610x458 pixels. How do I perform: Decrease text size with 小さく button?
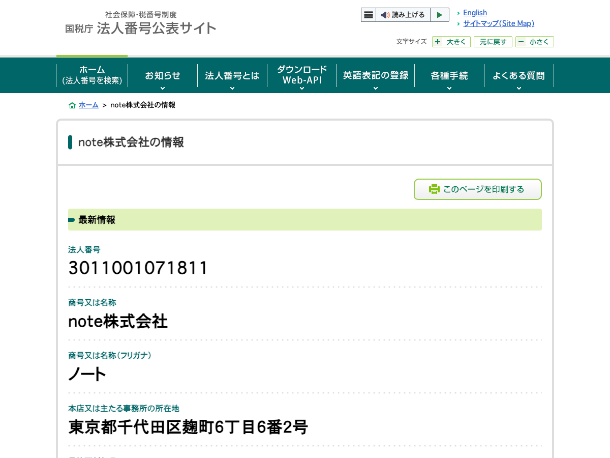coord(535,42)
